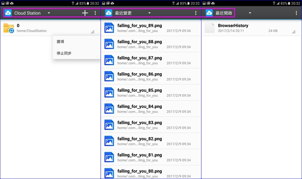The image size is (302, 179).
Task: Open image icon of falling_for_you_89.png
Action: (109, 28)
